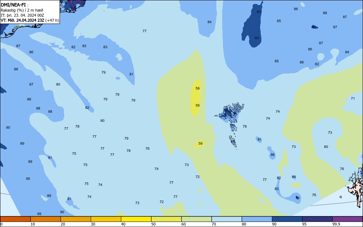Click the "DMI/NEA-FI :" title text
The image size is (363, 227).
pos(15,5)
